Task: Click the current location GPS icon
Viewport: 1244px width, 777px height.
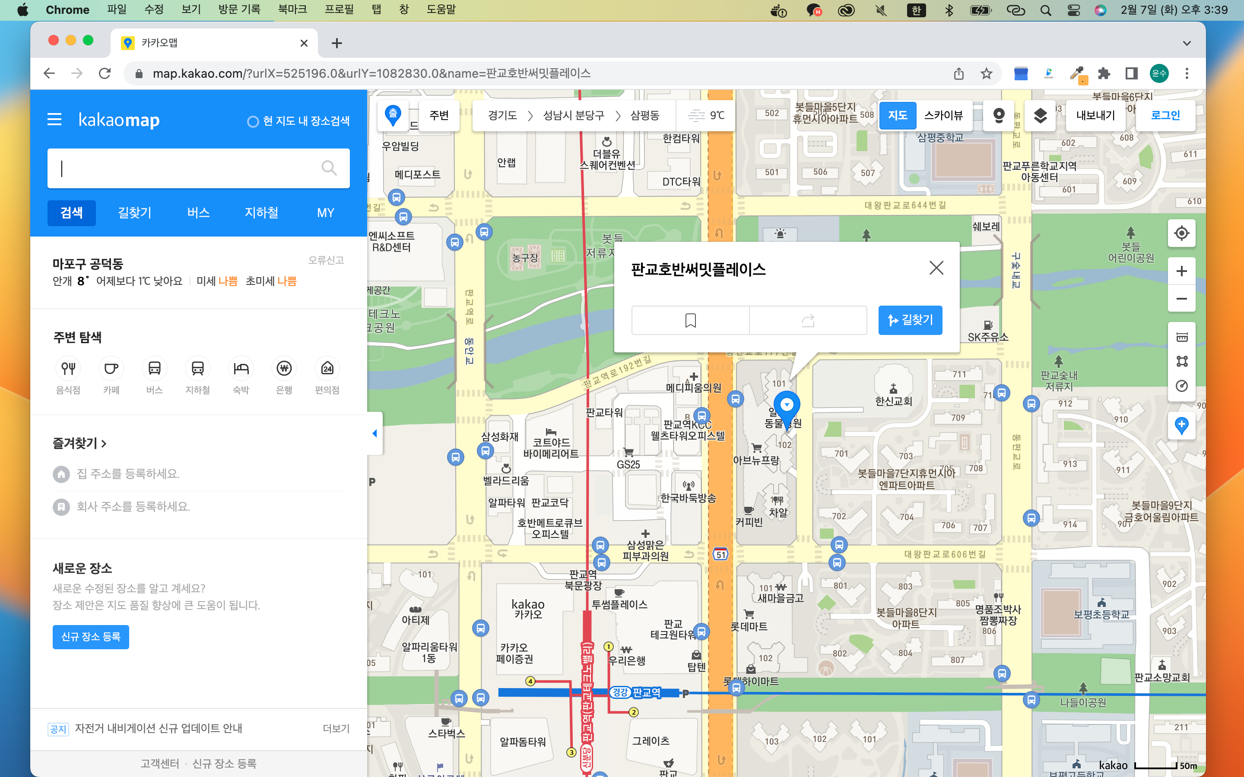Action: click(x=1181, y=233)
